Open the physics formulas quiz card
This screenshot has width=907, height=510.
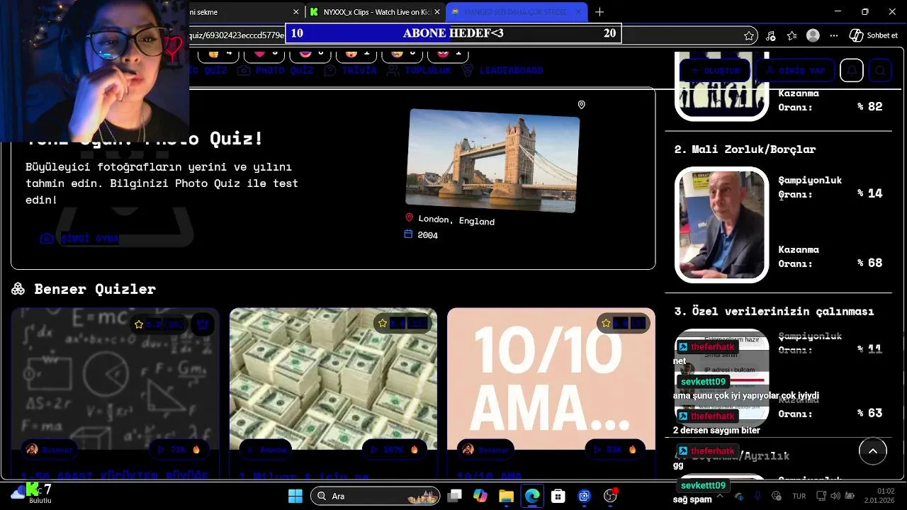[115, 379]
